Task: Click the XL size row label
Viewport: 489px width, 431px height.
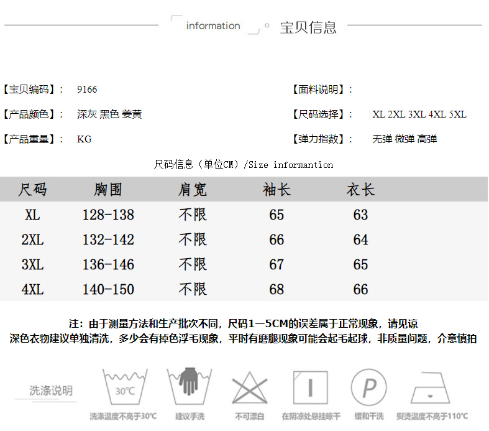Action: (x=32, y=215)
